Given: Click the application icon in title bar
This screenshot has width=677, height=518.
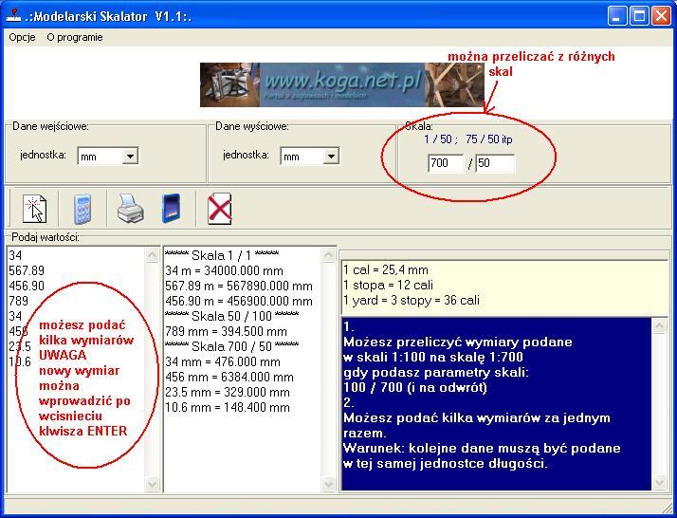Looking at the screenshot, I should [x=13, y=15].
